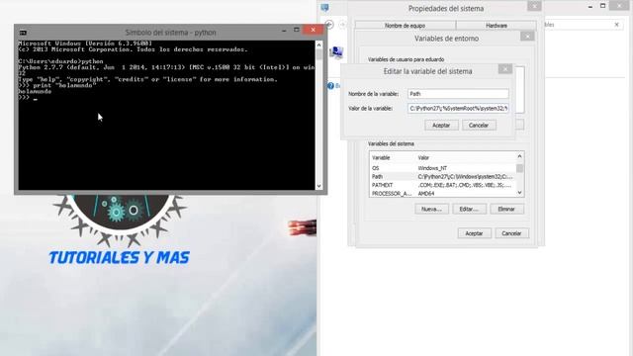Select the PATHEXT variable row

pyautogui.click(x=442, y=185)
